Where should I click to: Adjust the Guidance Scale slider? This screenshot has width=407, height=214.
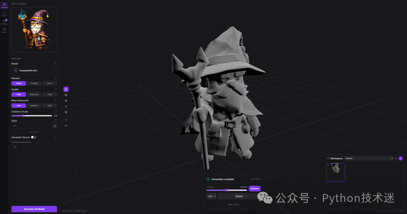[32, 116]
